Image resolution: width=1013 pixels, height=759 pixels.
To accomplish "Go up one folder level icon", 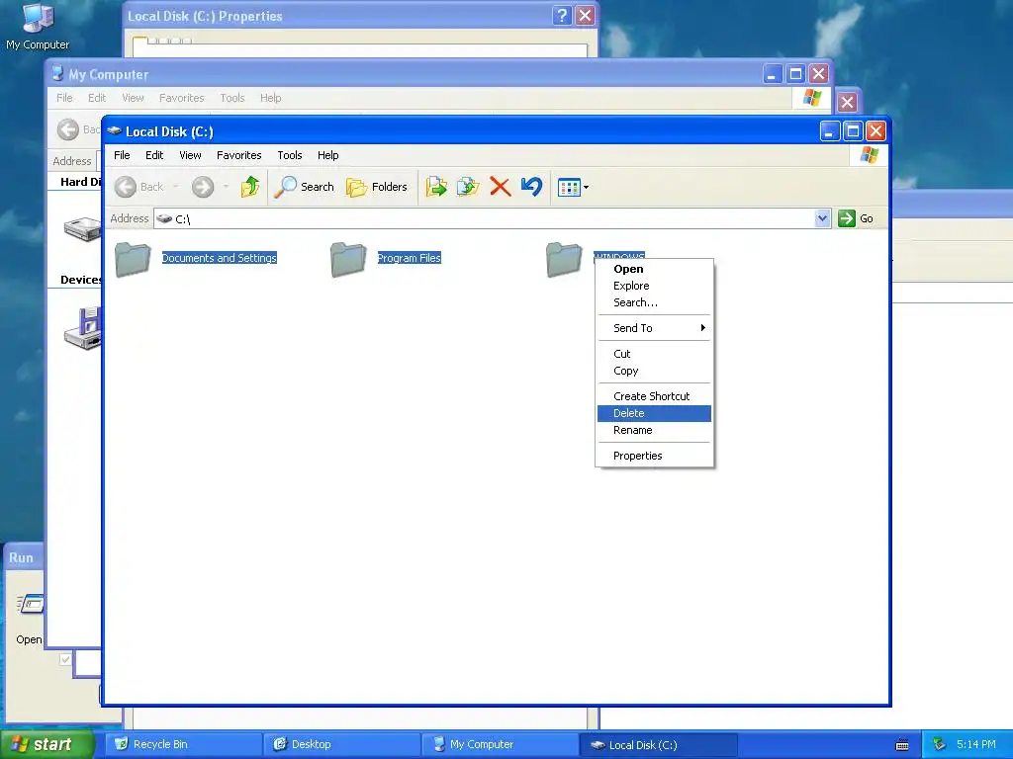I will pyautogui.click(x=250, y=187).
